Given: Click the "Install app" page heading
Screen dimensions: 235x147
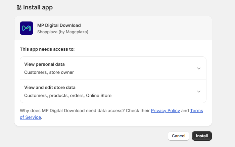Looking at the screenshot, I should click(38, 7).
